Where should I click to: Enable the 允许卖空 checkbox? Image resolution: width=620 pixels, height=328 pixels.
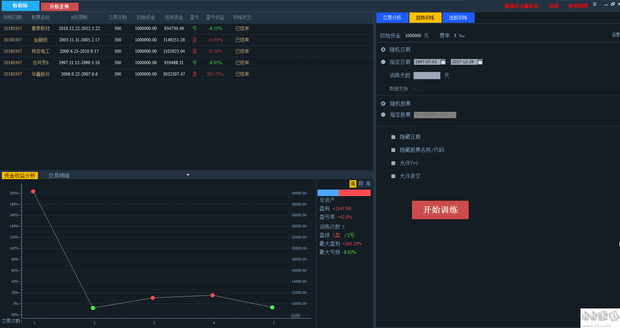tap(393, 176)
